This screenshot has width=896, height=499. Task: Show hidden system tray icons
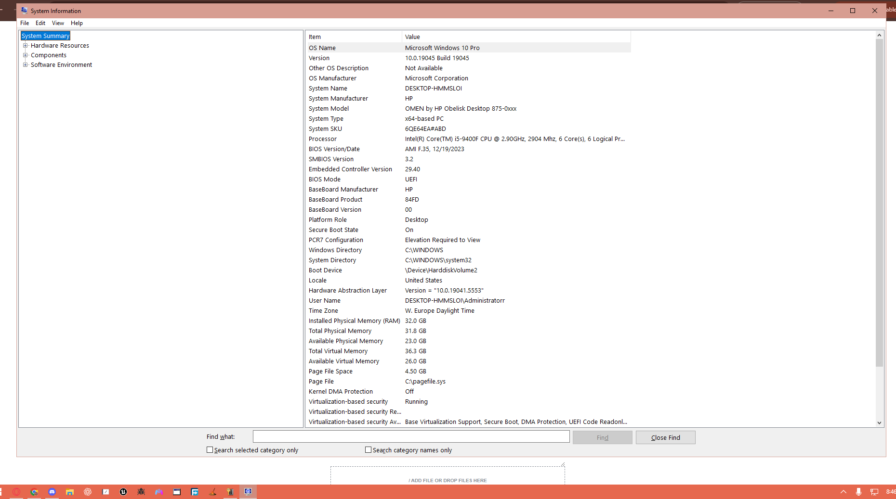click(843, 492)
